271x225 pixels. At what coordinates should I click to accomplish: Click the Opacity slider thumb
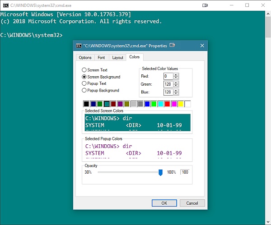click(x=160, y=173)
